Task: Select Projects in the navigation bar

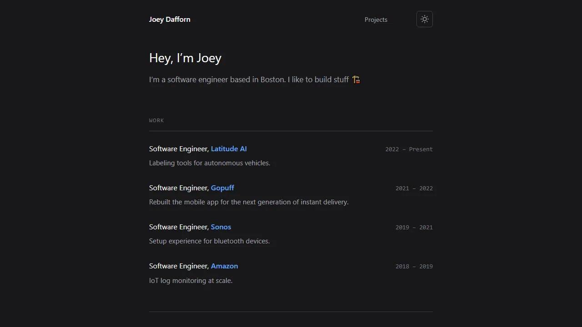Action: click(x=376, y=20)
